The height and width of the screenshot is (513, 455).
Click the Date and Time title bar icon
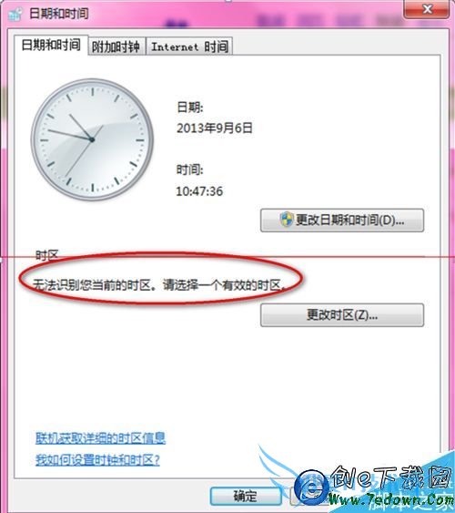pyautogui.click(x=15, y=14)
